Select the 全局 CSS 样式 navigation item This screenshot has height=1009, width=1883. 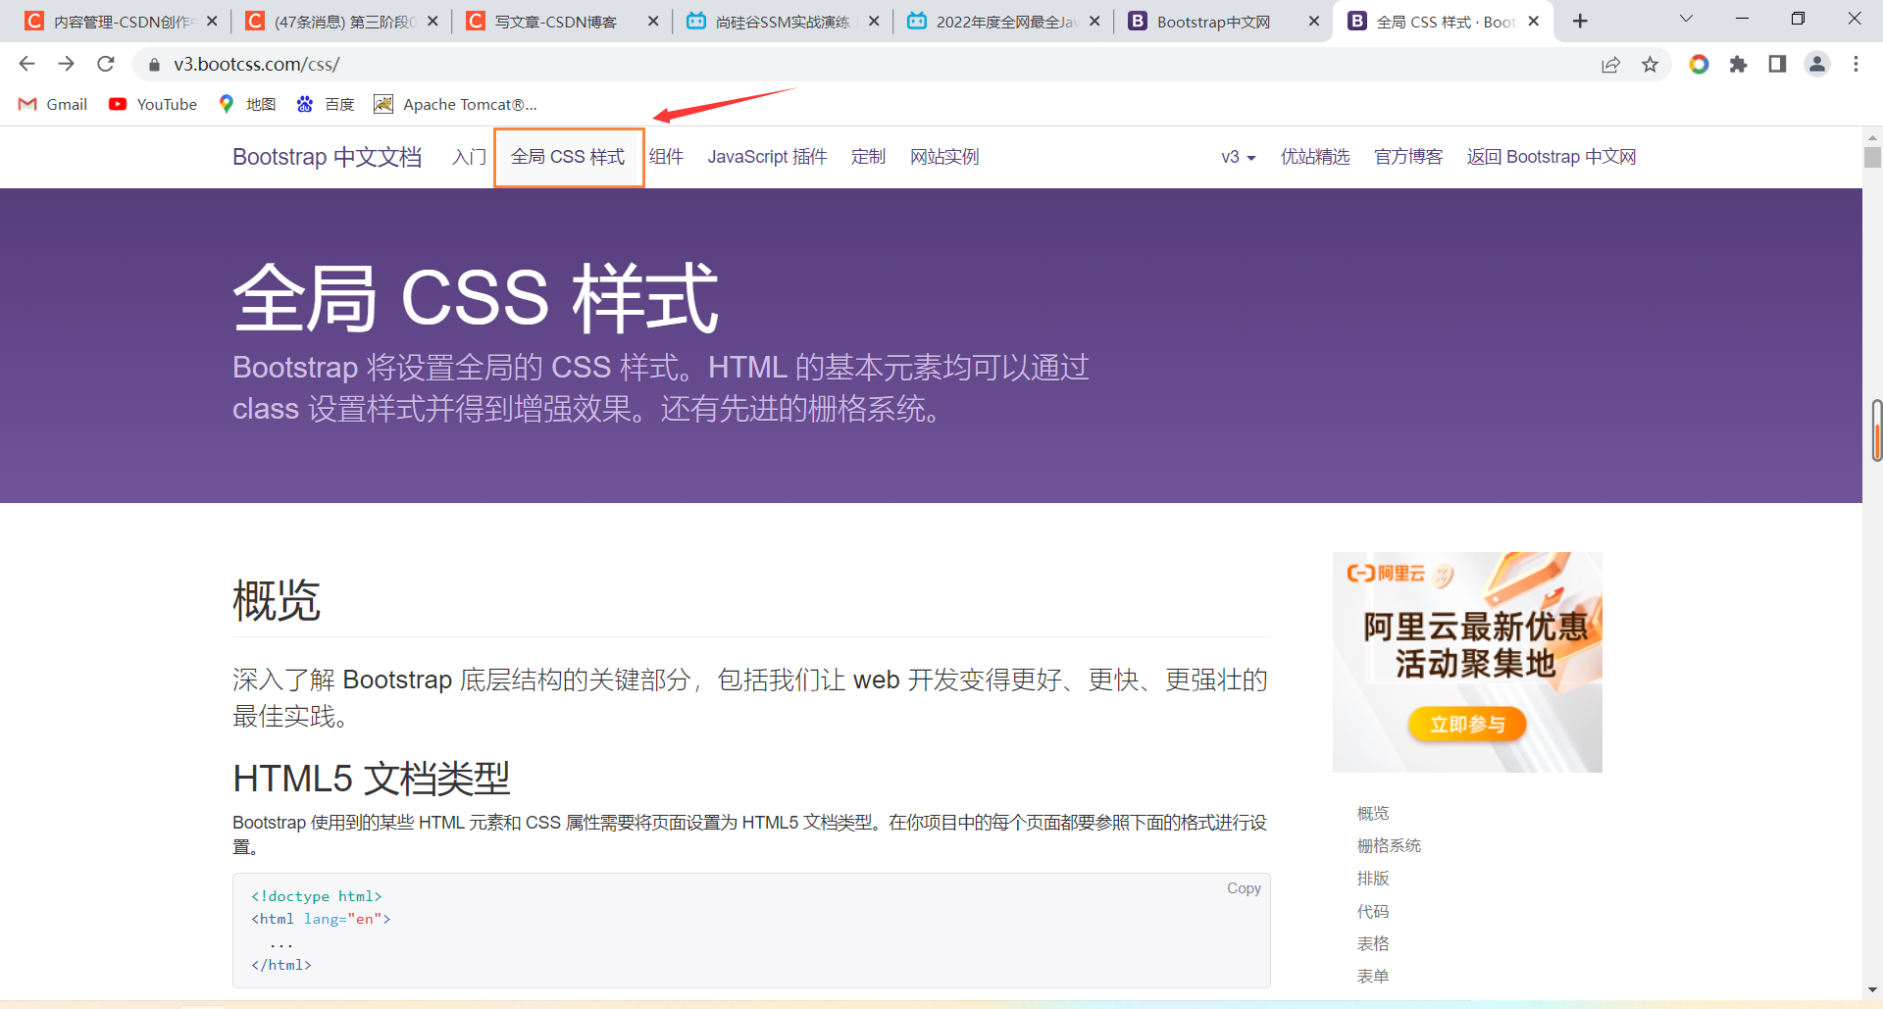(568, 157)
